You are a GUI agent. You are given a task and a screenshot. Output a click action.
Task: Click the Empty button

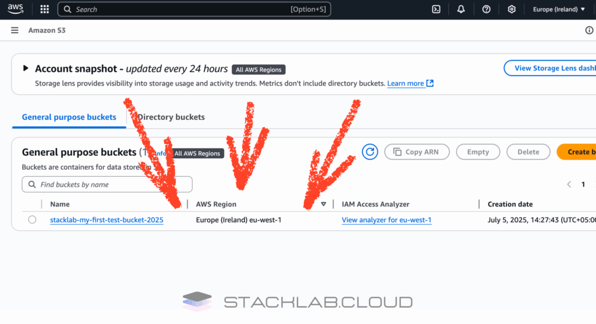pos(478,152)
